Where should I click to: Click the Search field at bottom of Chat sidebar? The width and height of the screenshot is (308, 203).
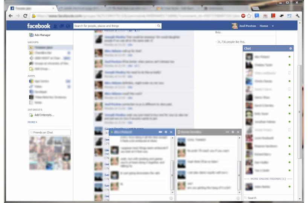coord(268,198)
